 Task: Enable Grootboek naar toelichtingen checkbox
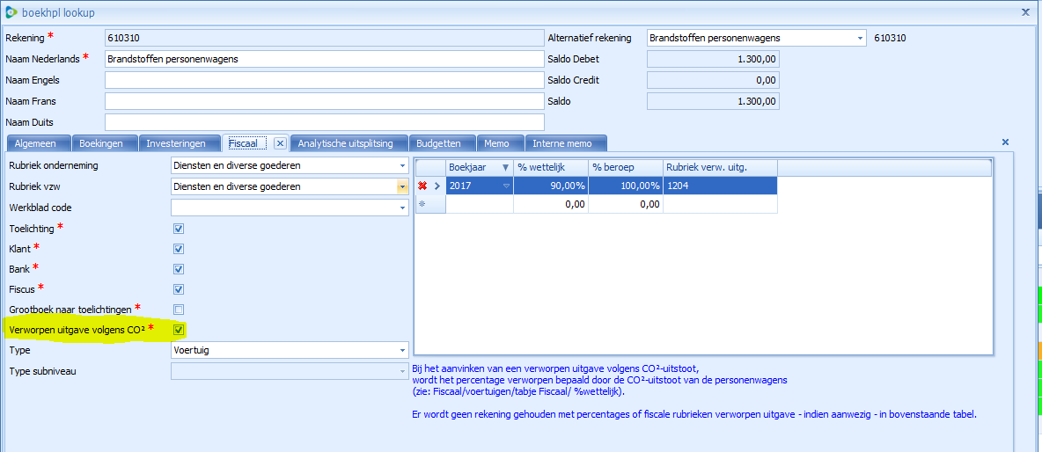coord(179,310)
